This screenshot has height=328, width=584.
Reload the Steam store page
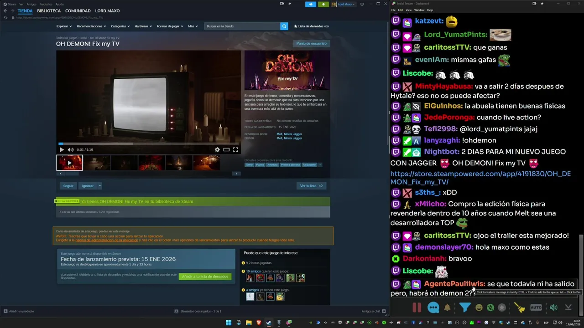pyautogui.click(x=5, y=17)
